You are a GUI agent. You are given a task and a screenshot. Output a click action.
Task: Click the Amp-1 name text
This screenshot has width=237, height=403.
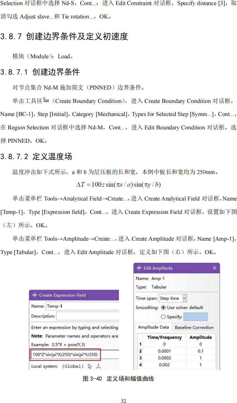[x=158, y=278]
